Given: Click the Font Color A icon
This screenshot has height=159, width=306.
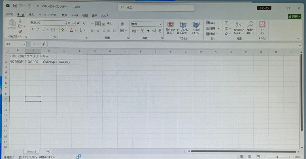Looking at the screenshot, I should pyautogui.click(x=71, y=30).
